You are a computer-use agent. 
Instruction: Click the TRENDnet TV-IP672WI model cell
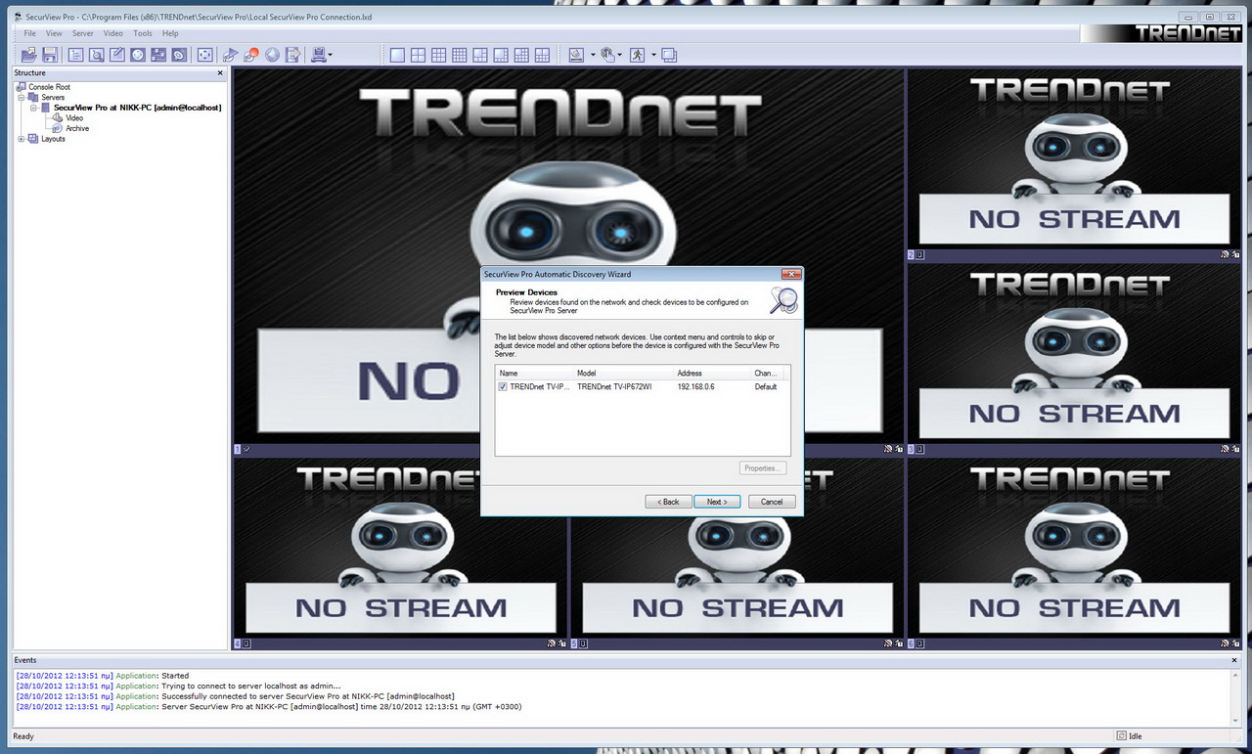coord(614,387)
